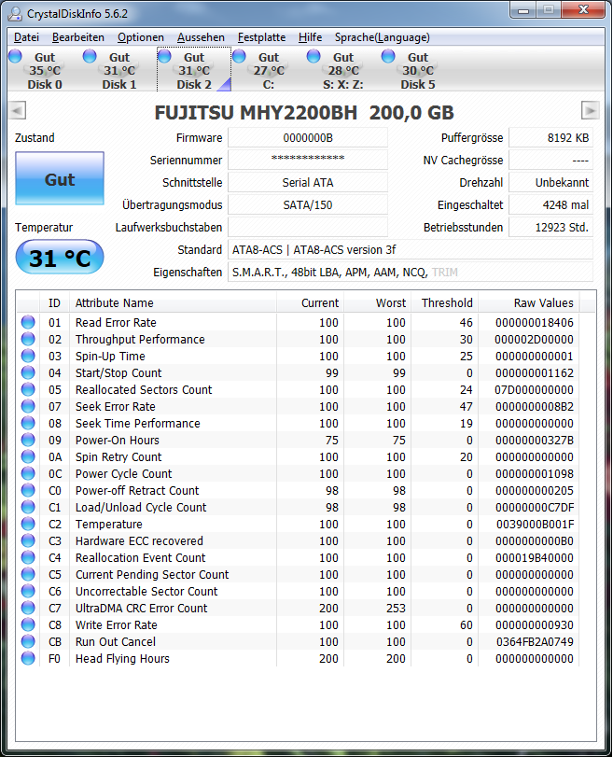The image size is (613, 757).
Task: Click status orb of Power Cycle Count
Action: click(x=28, y=473)
